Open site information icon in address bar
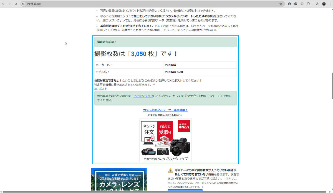Image resolution: width=333 pixels, height=193 pixels. [24, 4]
